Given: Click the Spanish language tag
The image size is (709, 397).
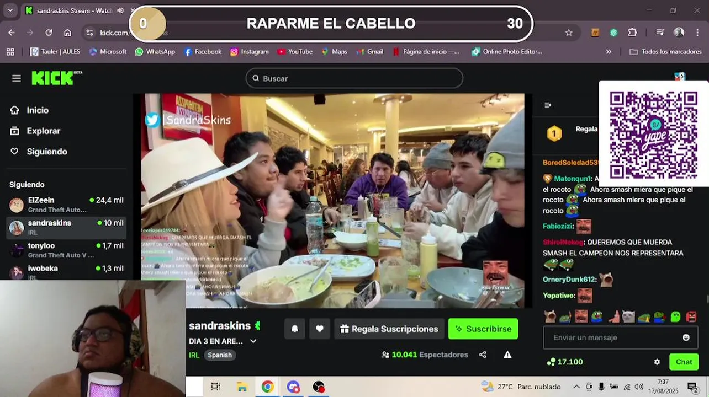Looking at the screenshot, I should pos(220,355).
